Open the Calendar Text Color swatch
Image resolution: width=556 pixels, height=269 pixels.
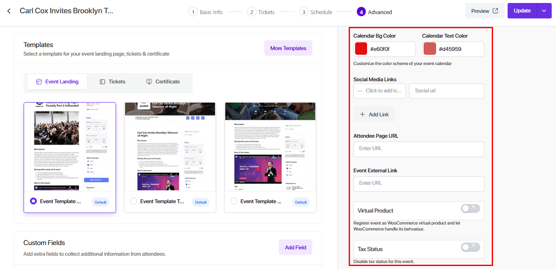pos(430,49)
